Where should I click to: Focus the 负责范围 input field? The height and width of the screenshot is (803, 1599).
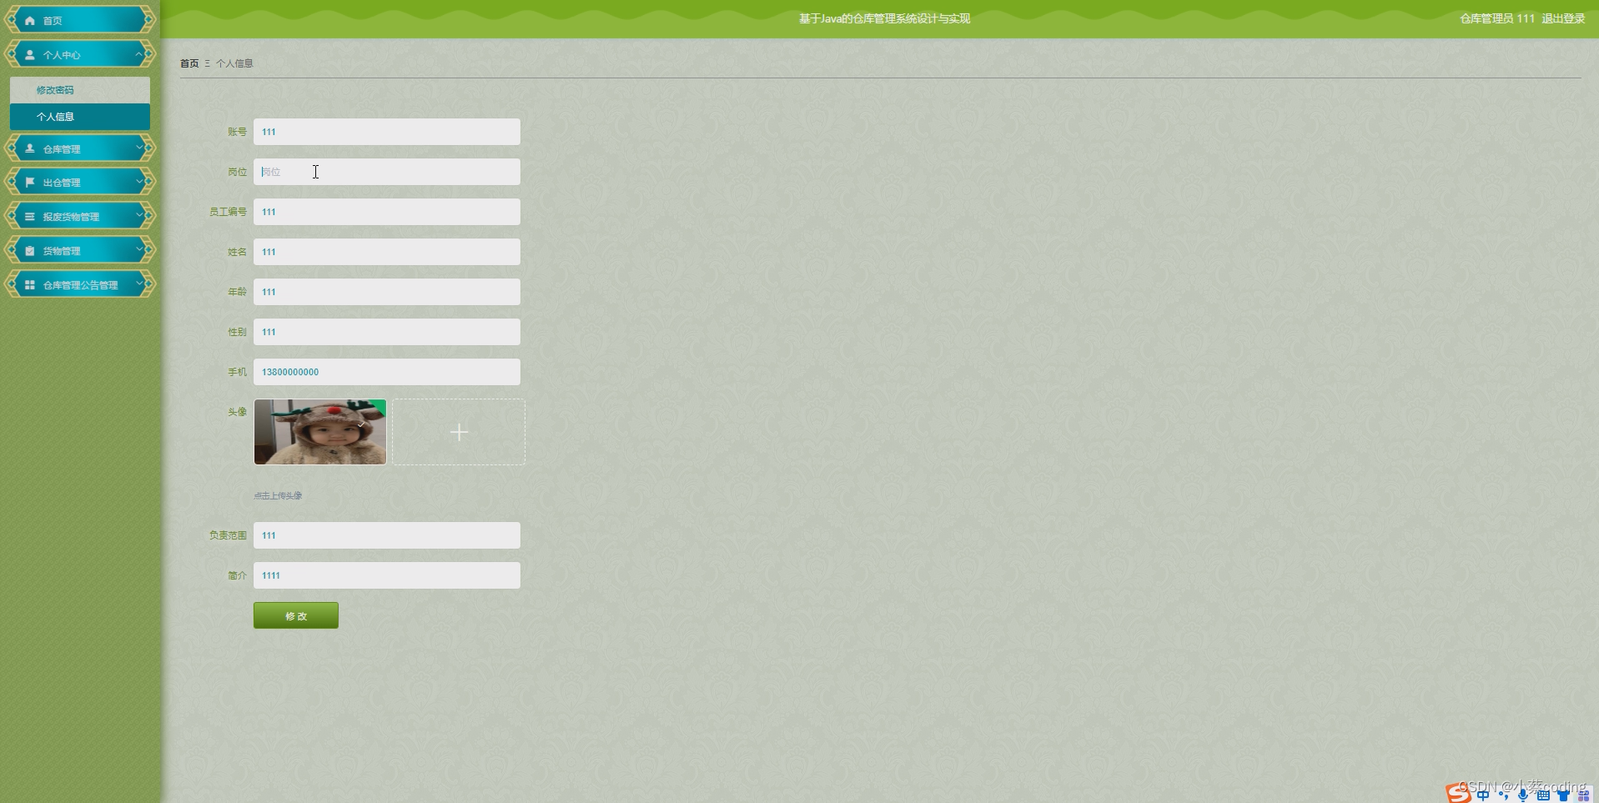point(387,535)
